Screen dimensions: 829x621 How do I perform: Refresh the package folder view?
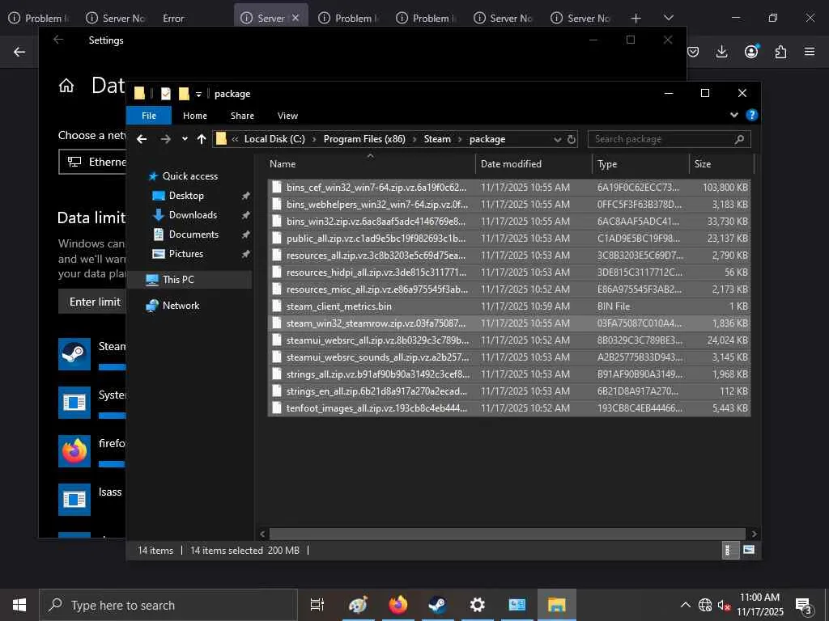572,139
